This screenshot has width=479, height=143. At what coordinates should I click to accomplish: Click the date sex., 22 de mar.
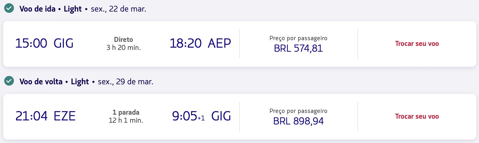coord(118,9)
